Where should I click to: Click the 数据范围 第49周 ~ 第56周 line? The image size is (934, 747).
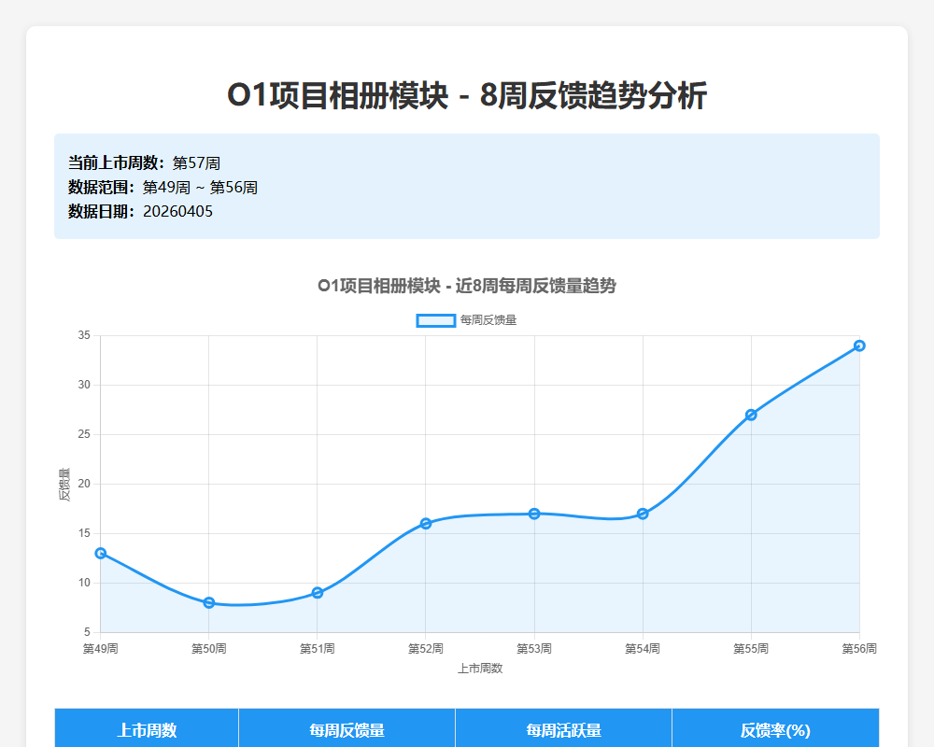pyautogui.click(x=163, y=187)
